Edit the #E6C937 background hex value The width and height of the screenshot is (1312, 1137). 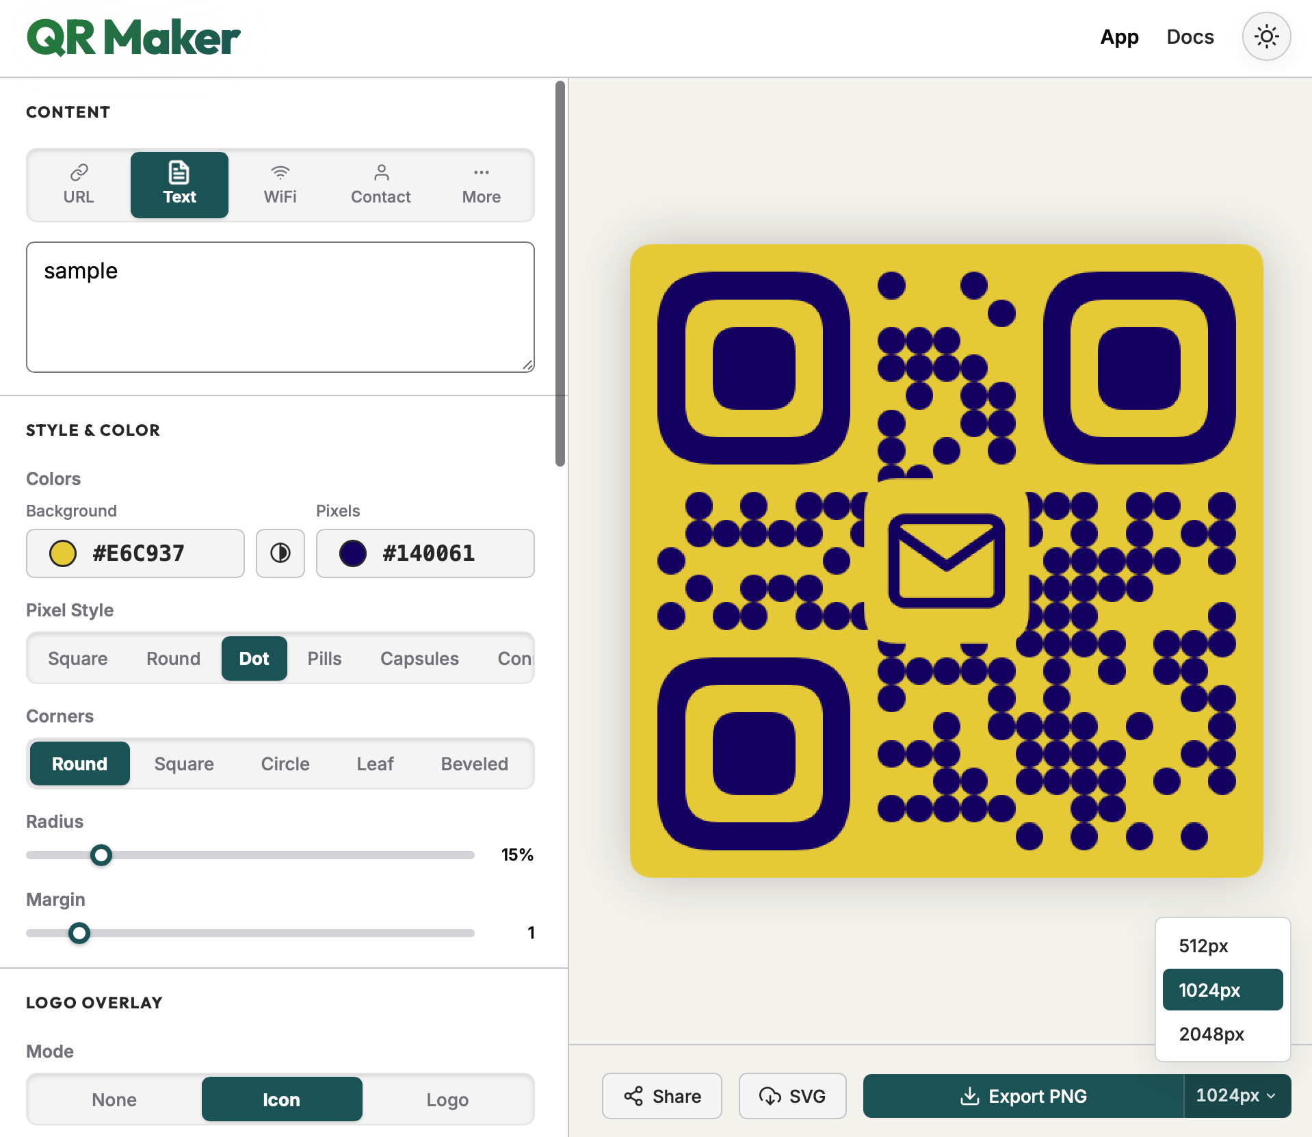tap(139, 553)
